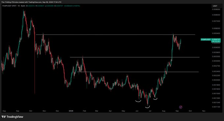Click the 0.007000 price axis label
The height and width of the screenshot is (121, 224).
click(216, 21)
